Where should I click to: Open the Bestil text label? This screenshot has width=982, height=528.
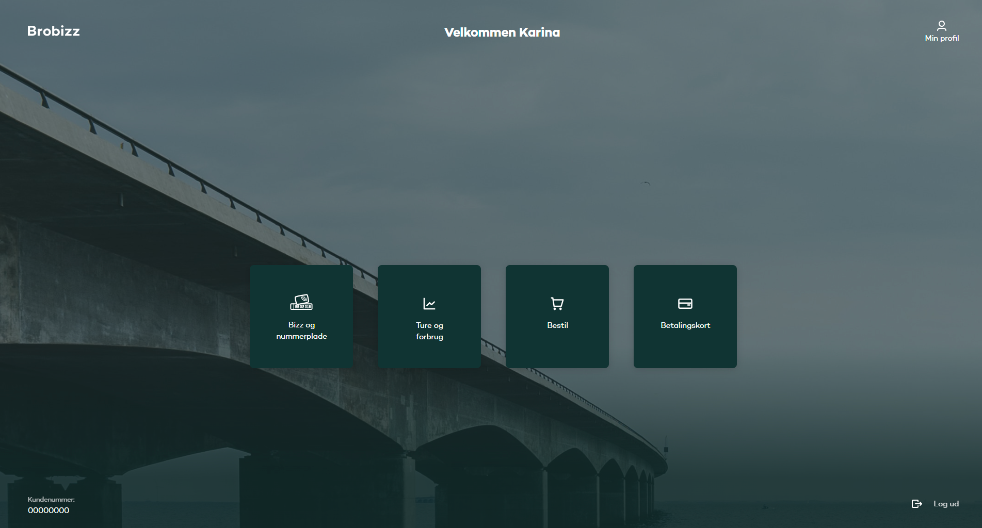tap(557, 325)
